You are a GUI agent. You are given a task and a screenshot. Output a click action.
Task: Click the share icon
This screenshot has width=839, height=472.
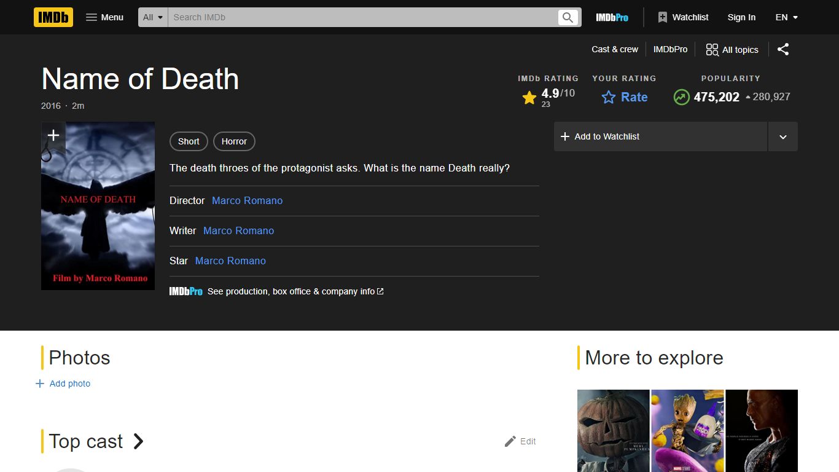(x=783, y=50)
